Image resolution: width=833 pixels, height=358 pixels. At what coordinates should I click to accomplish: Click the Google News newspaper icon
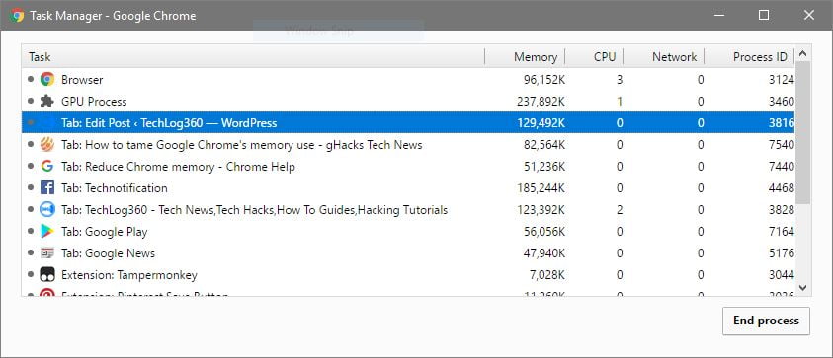[47, 253]
